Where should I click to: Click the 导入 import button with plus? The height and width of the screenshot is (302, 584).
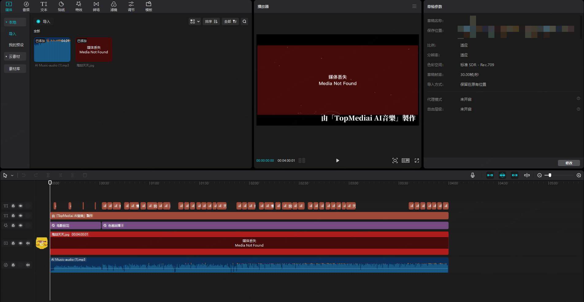tap(43, 21)
